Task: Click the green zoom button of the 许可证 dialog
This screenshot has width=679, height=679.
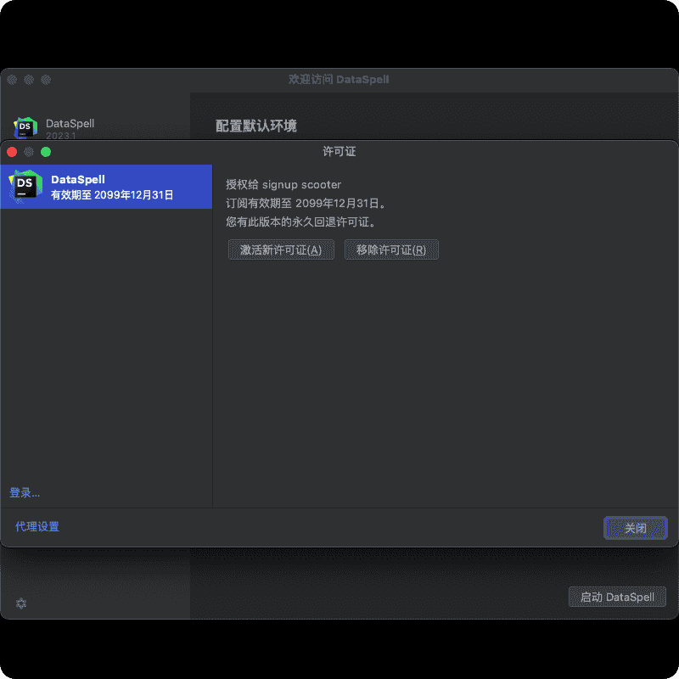Action: coord(46,152)
